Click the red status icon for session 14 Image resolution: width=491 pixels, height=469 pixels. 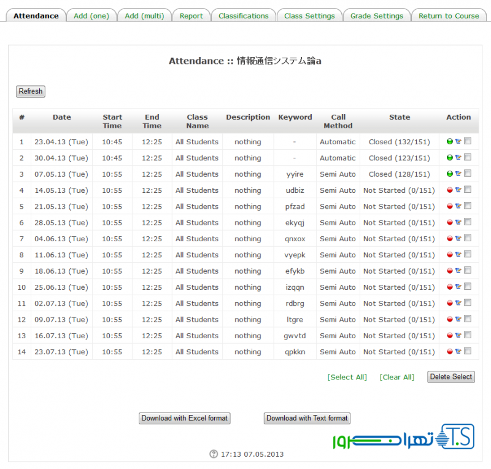(x=450, y=351)
